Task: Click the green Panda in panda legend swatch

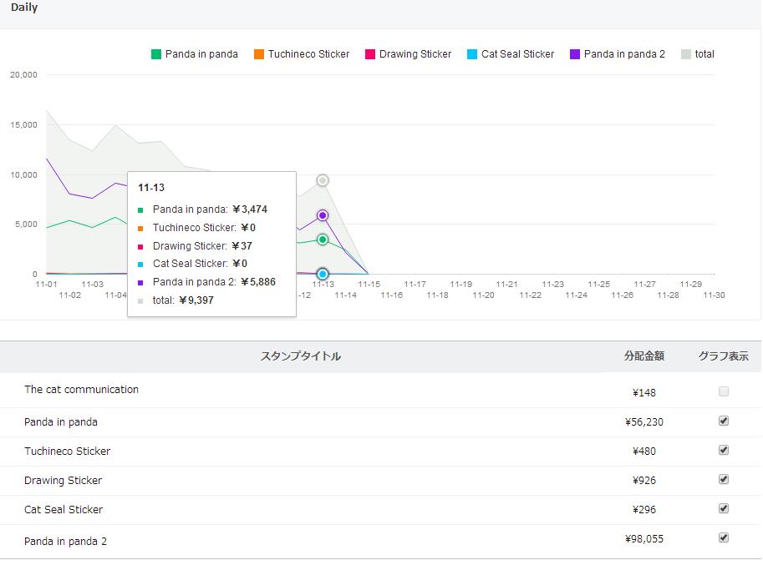Action: click(156, 54)
